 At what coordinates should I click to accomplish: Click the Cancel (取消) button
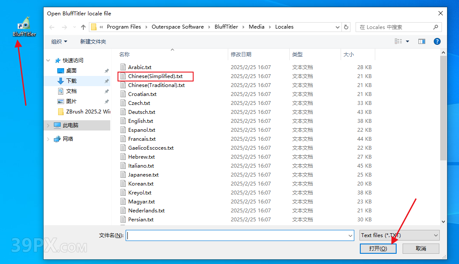[x=421, y=248]
